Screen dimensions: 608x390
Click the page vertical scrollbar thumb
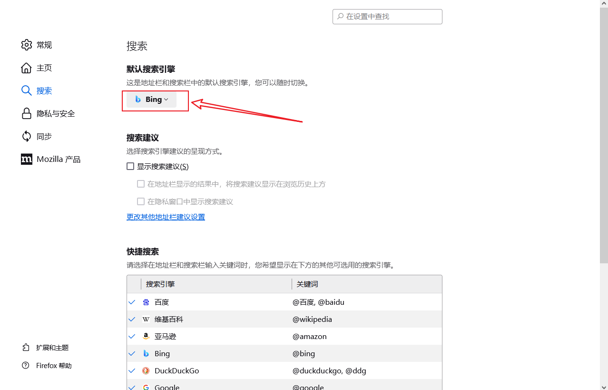coord(604,135)
